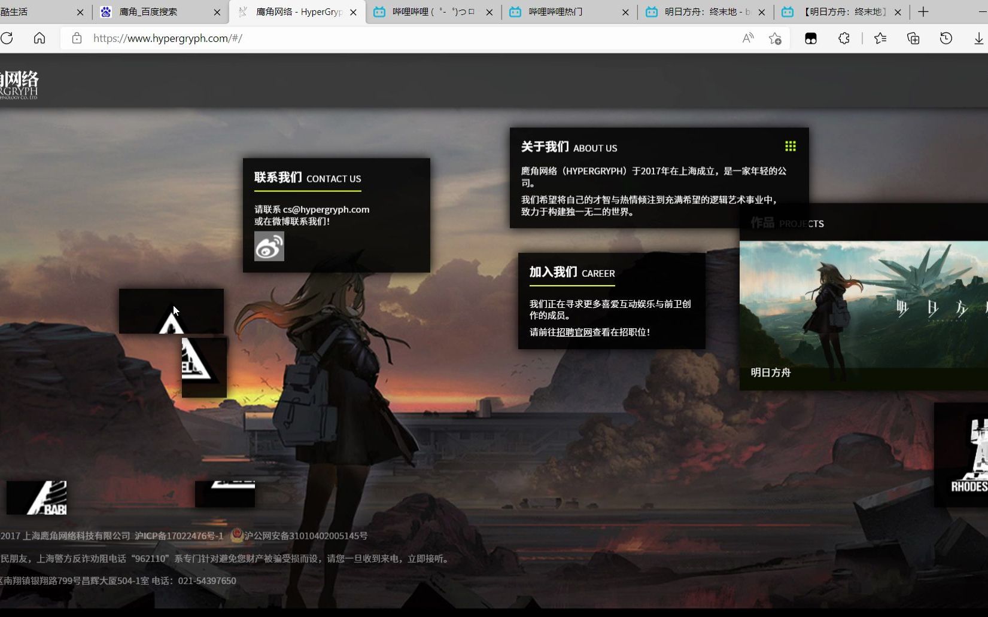Click the Rhodes Island tower logo tile
Image resolution: width=988 pixels, height=617 pixels.
pyautogui.click(x=961, y=455)
